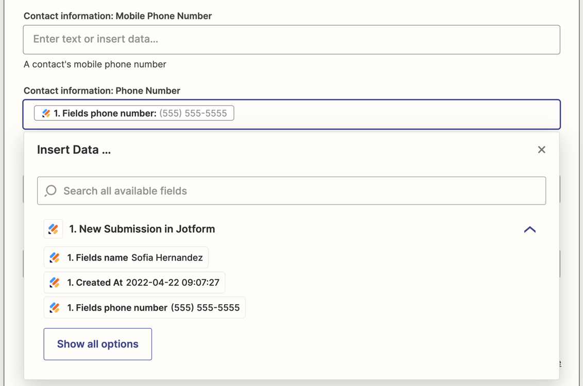Click the Show all options button
This screenshot has height=386, width=583.
[98, 344]
